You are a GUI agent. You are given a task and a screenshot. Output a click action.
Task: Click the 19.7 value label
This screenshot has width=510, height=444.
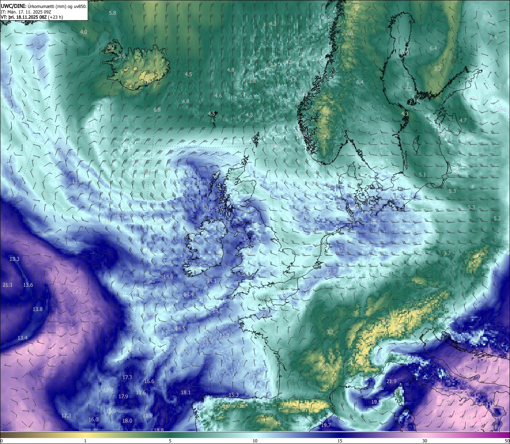click(326, 425)
